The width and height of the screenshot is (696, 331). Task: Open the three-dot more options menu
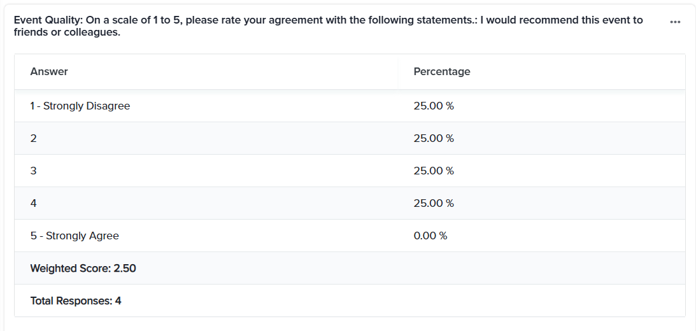675,22
